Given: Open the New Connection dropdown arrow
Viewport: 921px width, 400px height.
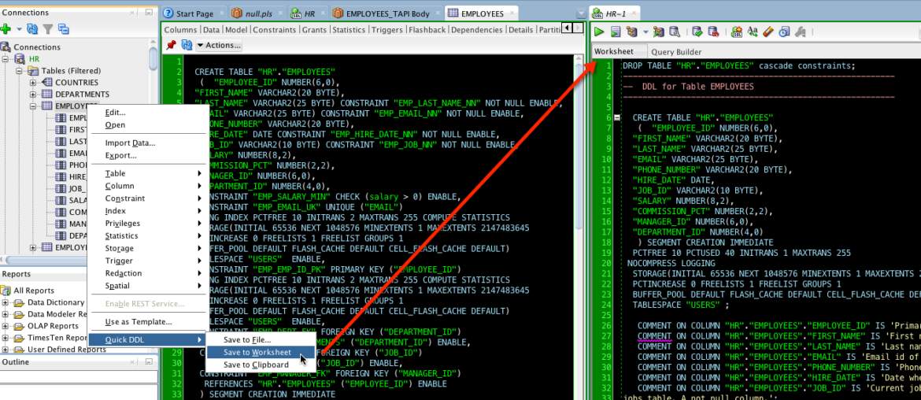Looking at the screenshot, I should [x=19, y=29].
